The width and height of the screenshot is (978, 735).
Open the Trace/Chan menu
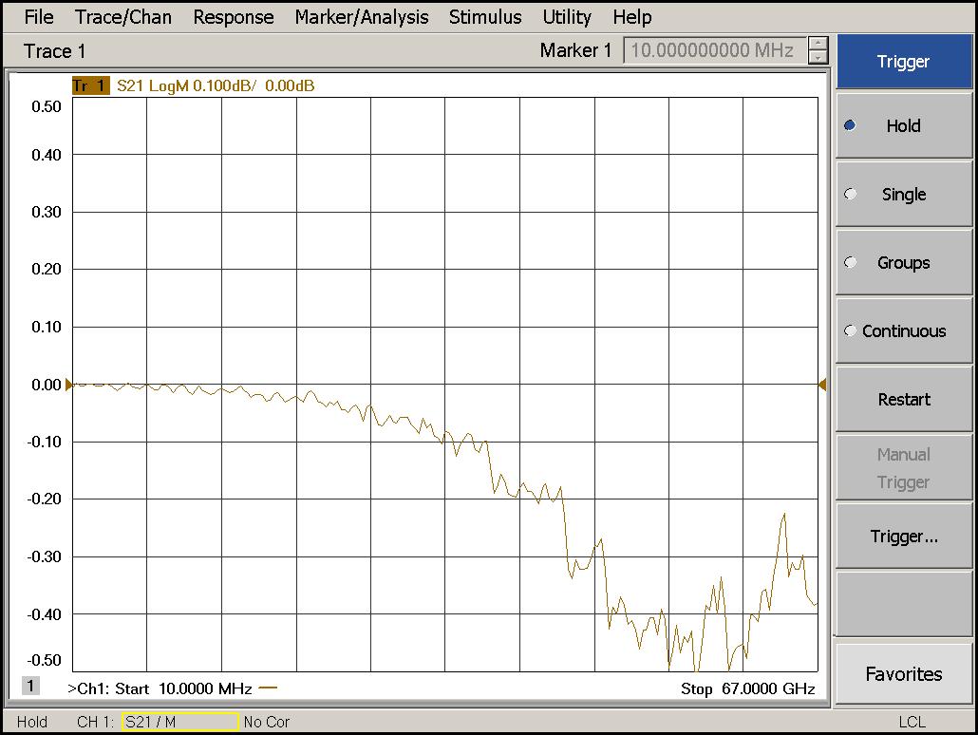[x=123, y=17]
